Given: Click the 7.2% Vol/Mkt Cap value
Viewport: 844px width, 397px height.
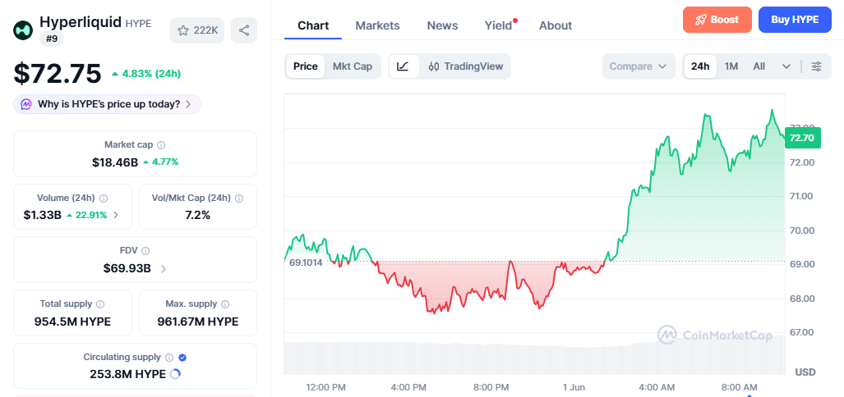Looking at the screenshot, I should click(197, 215).
